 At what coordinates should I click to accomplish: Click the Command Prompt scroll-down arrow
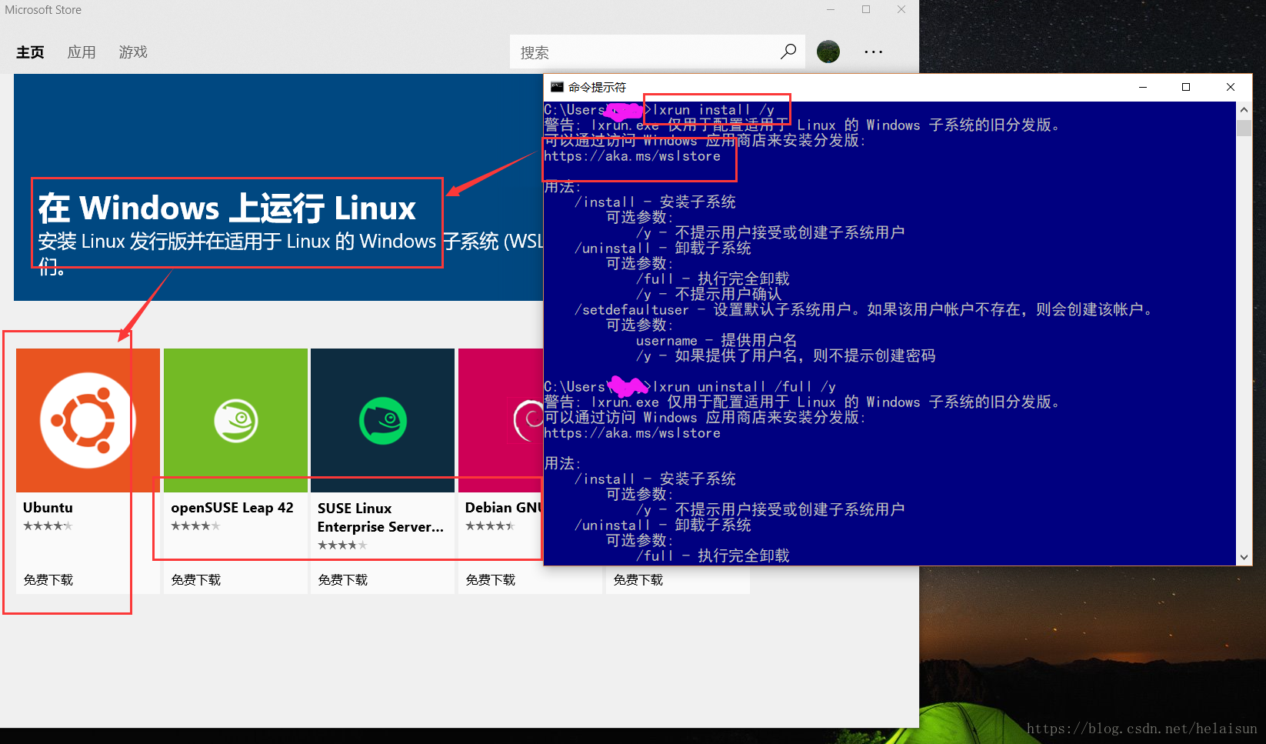click(x=1244, y=558)
